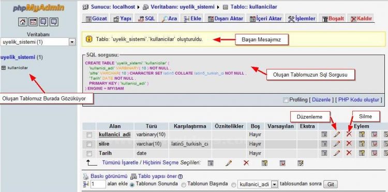Browse distinct values for Tarih row
388x192 pixels.
(324, 153)
